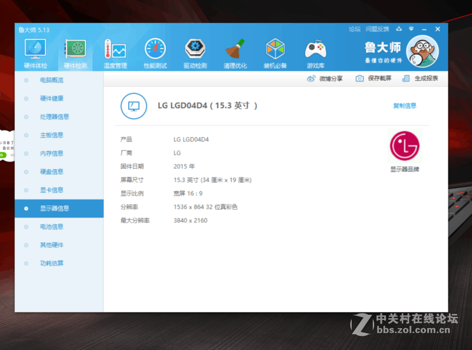Select the 硬件检测 circuit board icon
This screenshot has height=350, width=472.
(x=76, y=49)
